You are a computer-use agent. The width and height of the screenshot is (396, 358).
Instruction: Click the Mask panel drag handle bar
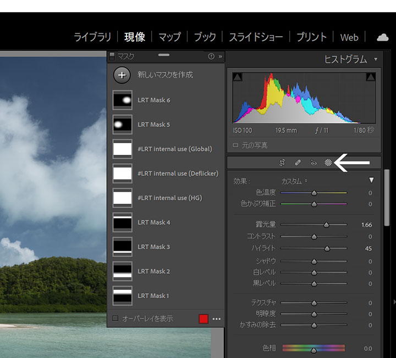164,55
